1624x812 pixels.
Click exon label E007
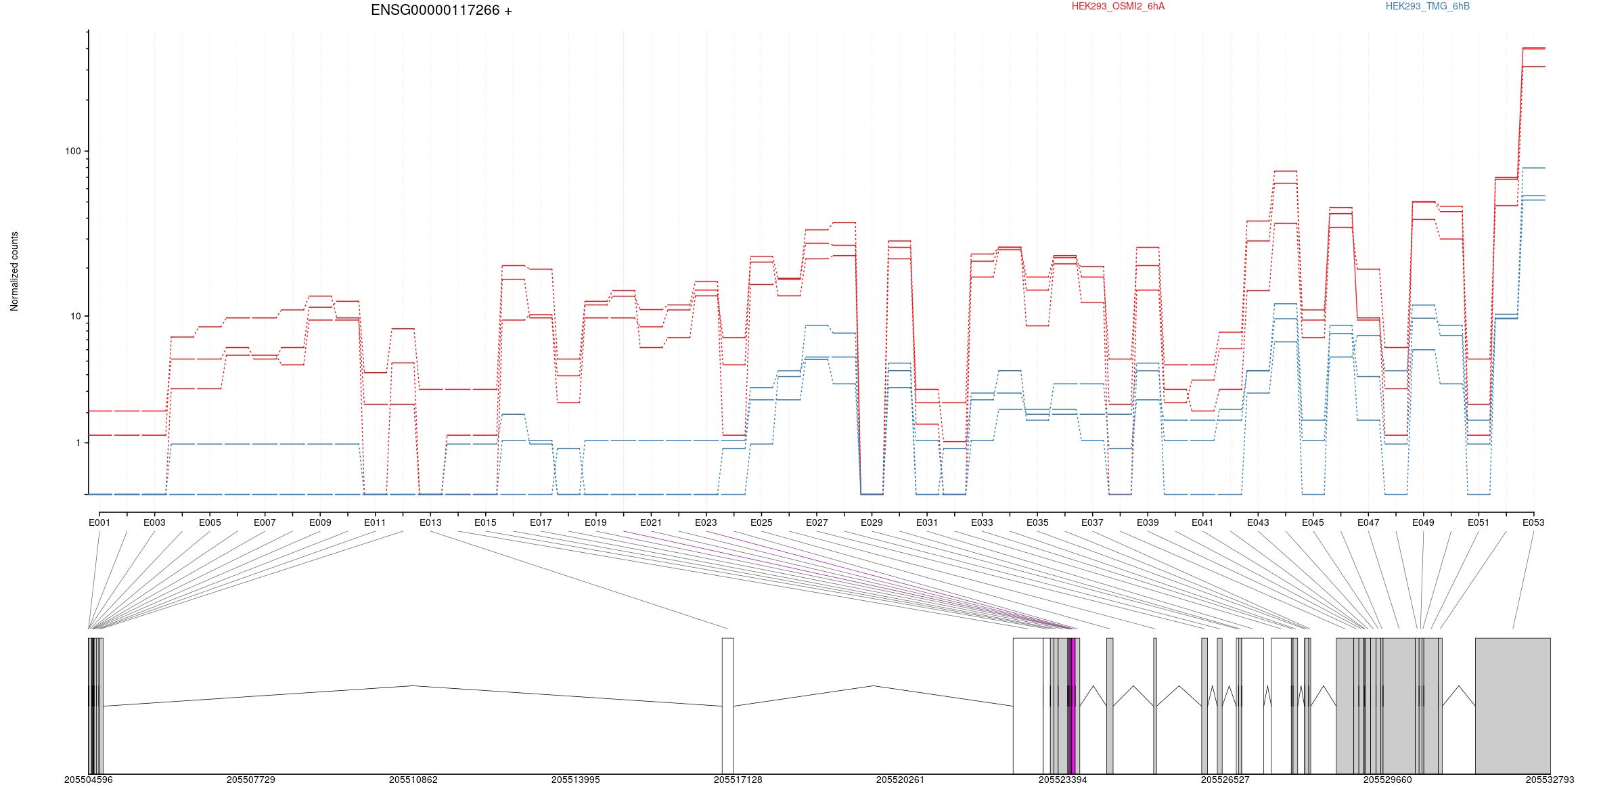coord(265,523)
